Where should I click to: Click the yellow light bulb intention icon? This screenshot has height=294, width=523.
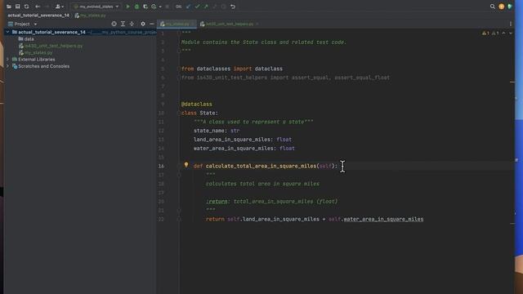pyautogui.click(x=186, y=165)
